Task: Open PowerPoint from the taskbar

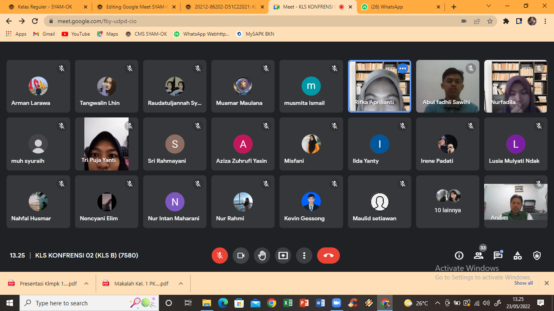Action: [304, 303]
